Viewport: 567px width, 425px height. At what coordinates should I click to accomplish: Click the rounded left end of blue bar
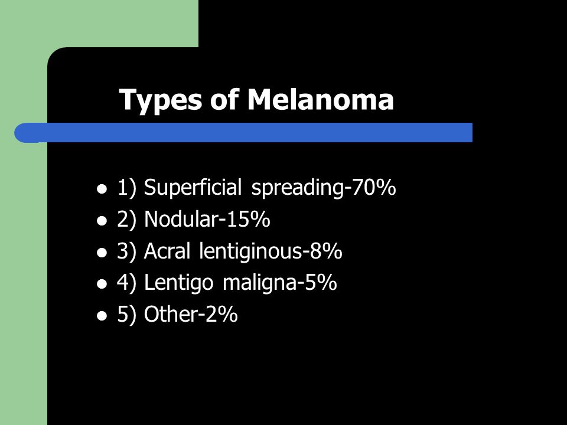pyautogui.click(x=25, y=133)
